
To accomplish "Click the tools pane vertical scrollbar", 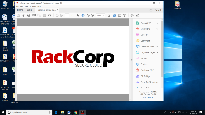I will pyautogui.click(x=162, y=49).
